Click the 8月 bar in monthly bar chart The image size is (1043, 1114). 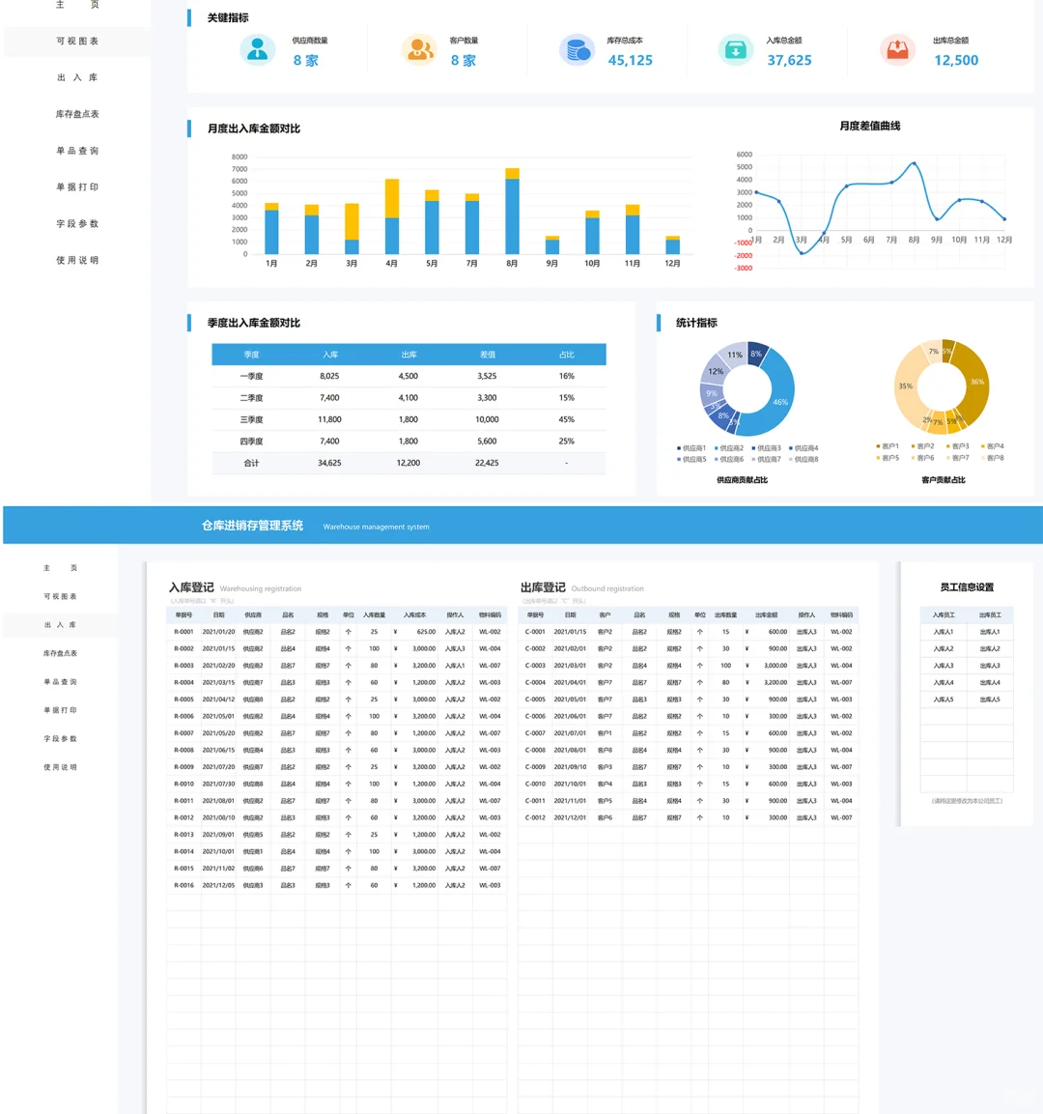coord(512,211)
